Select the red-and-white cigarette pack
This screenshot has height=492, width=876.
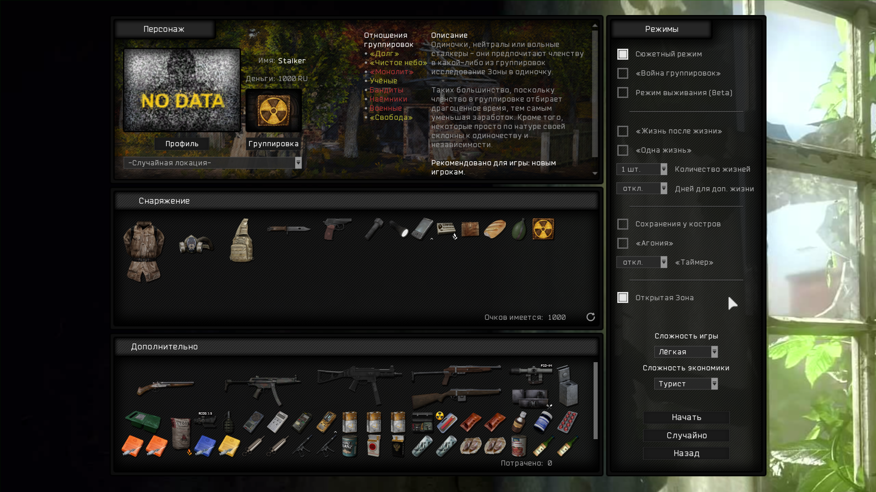[x=374, y=446]
